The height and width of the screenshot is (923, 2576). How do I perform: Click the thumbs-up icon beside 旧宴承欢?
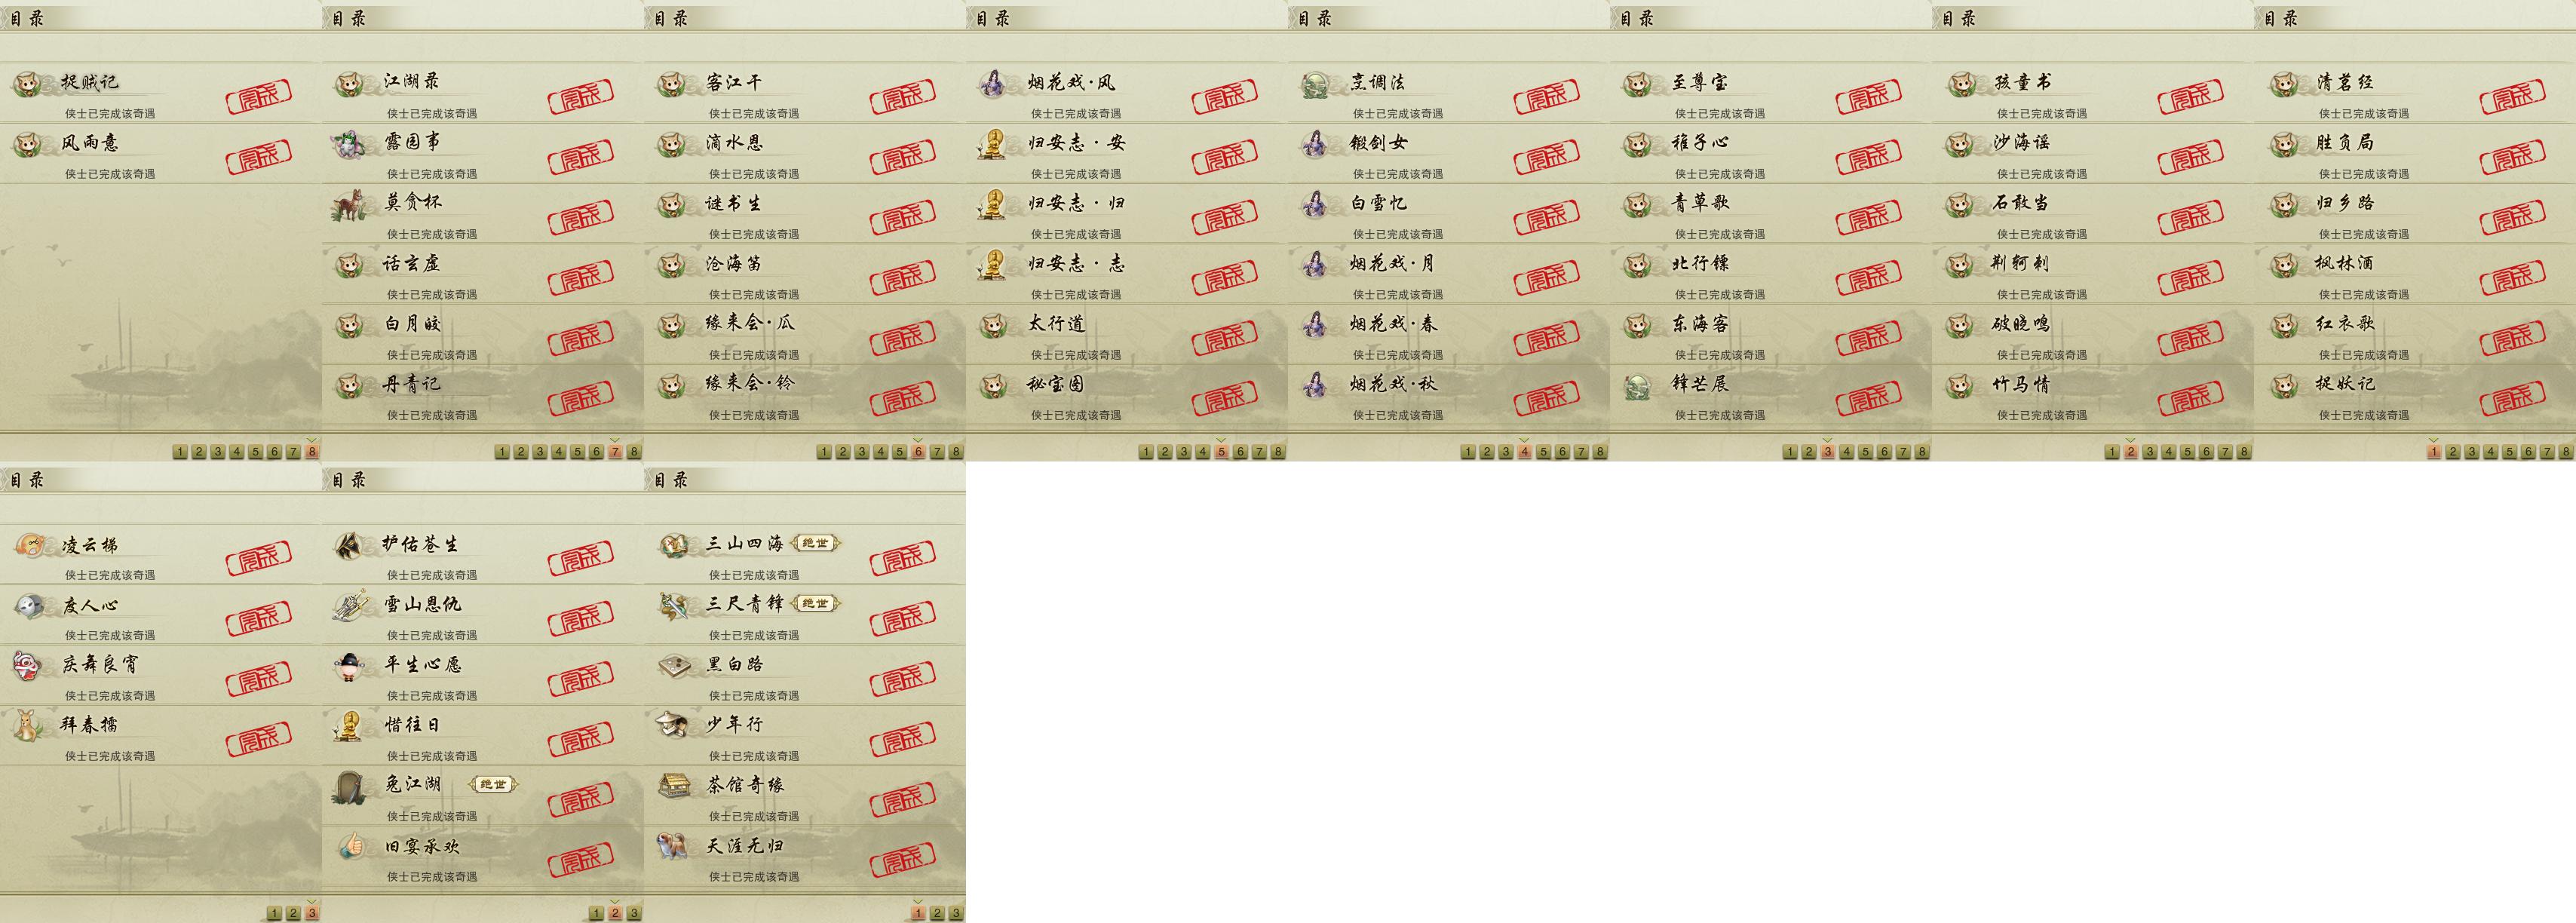350,846
